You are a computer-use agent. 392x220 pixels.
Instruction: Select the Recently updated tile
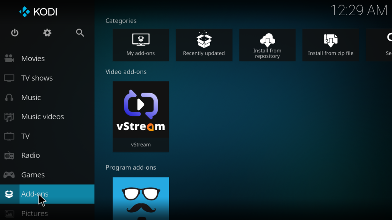click(204, 45)
